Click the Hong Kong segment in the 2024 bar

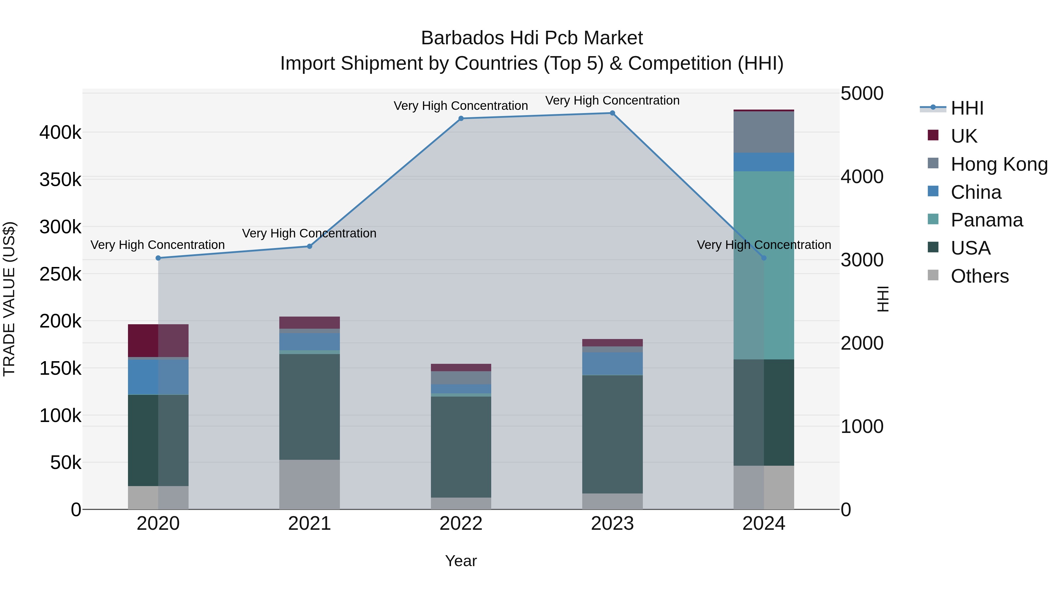click(764, 132)
